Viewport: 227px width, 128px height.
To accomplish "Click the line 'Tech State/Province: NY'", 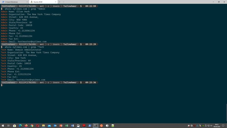I will click(16, 61).
